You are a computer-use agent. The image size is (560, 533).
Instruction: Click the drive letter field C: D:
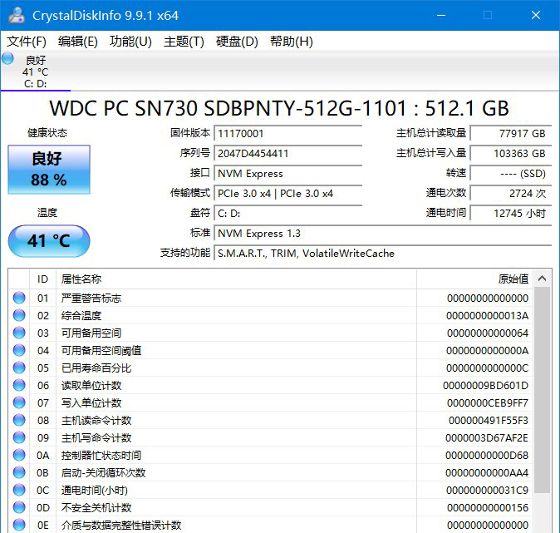(x=287, y=214)
